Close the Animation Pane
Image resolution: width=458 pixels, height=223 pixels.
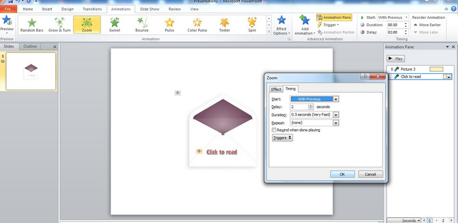tap(453, 47)
